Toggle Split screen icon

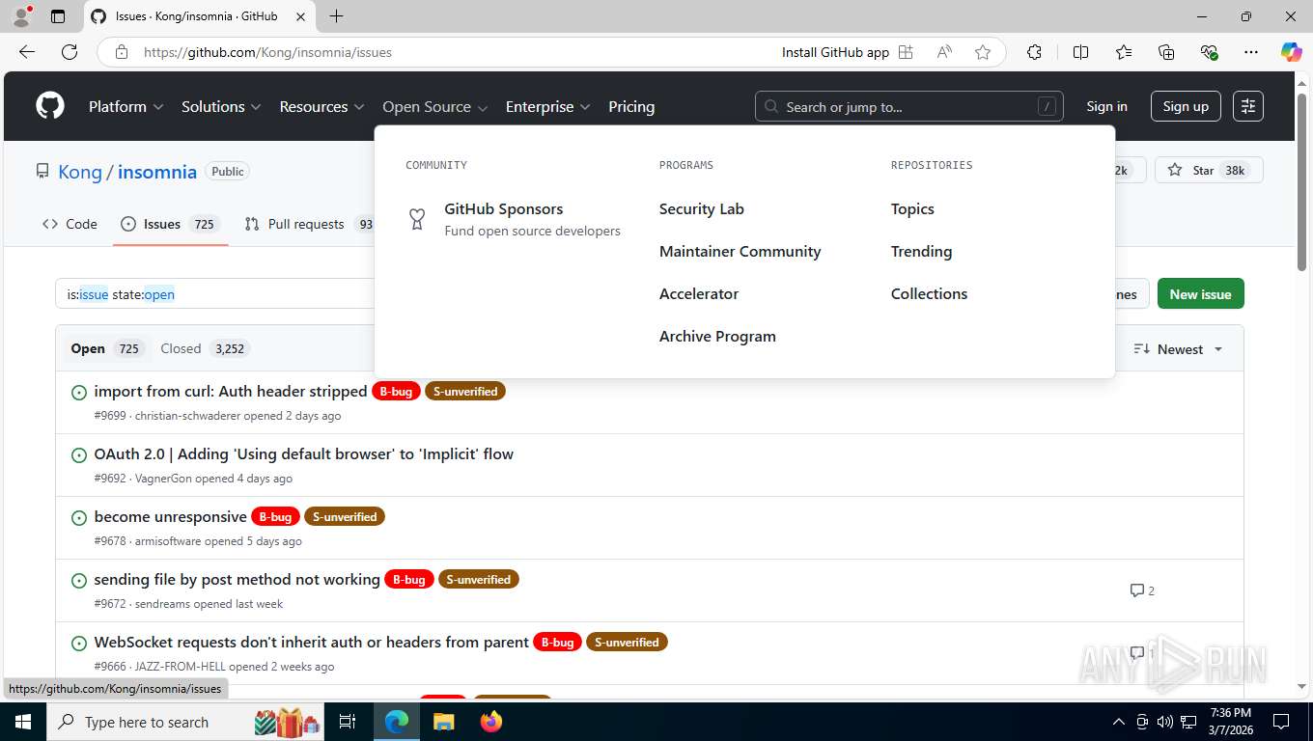tap(1081, 52)
